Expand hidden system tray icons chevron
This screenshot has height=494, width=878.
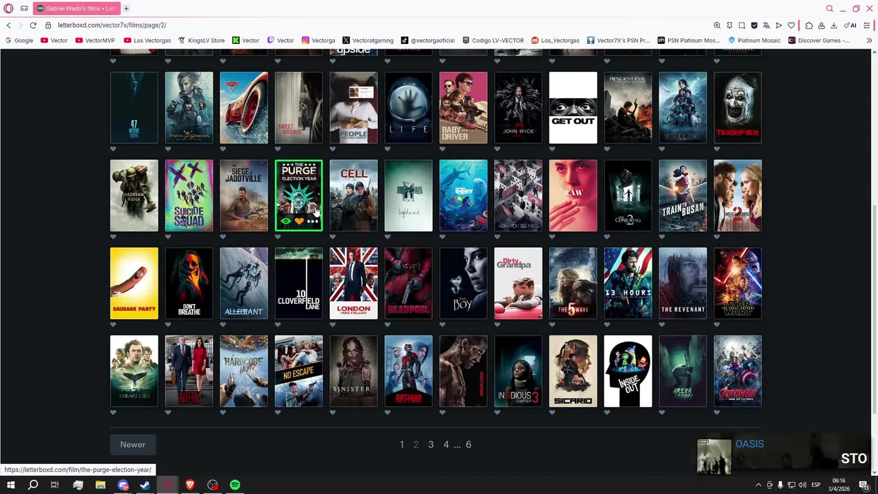[758, 485]
